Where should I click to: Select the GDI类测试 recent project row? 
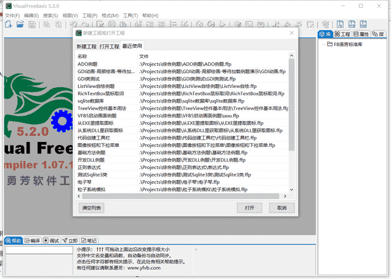tap(182, 79)
